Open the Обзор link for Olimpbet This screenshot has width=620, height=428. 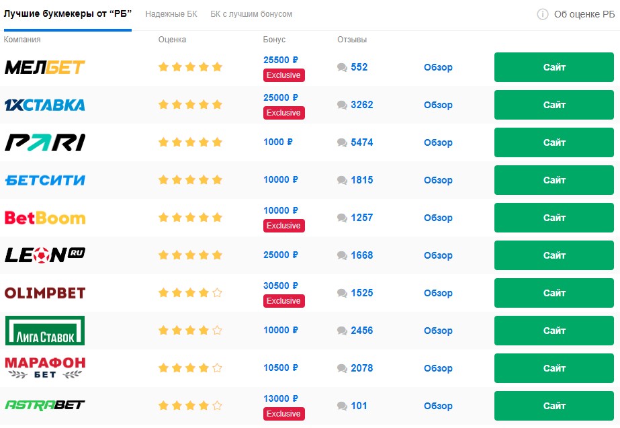point(438,293)
